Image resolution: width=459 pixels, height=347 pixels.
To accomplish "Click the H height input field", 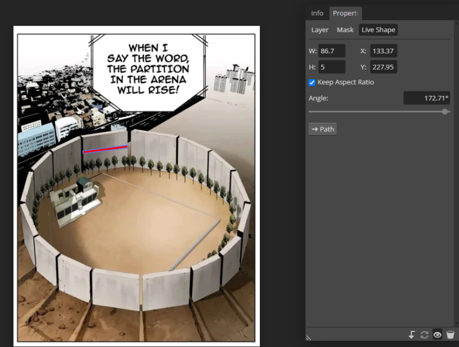I will [x=332, y=67].
